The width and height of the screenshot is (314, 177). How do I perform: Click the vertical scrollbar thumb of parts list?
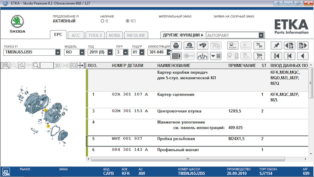[311, 83]
